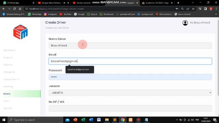219x123 pixels.
Task: Click the Nama Driver input field
Action: [x=130, y=45]
